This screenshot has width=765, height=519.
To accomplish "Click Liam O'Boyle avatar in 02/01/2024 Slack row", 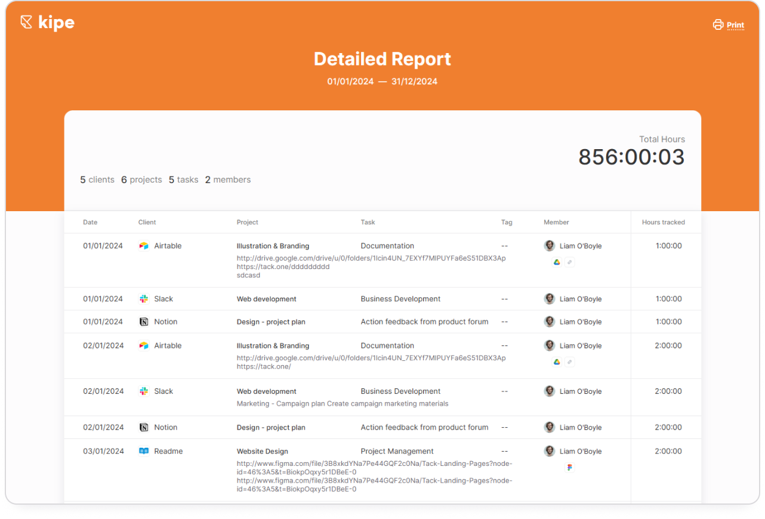I will click(550, 391).
